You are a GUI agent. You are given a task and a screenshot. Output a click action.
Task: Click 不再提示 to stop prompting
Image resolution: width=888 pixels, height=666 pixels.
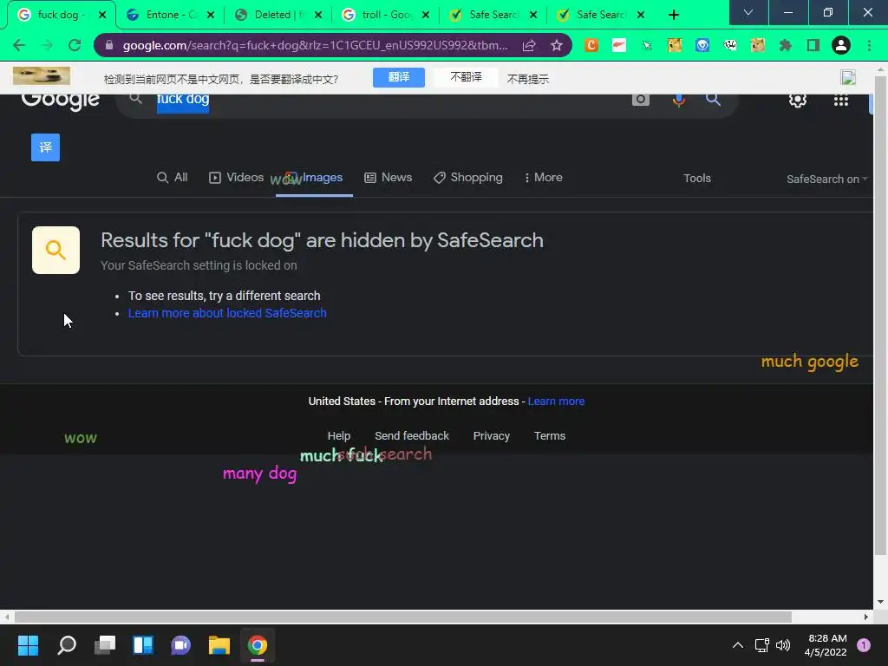(528, 79)
